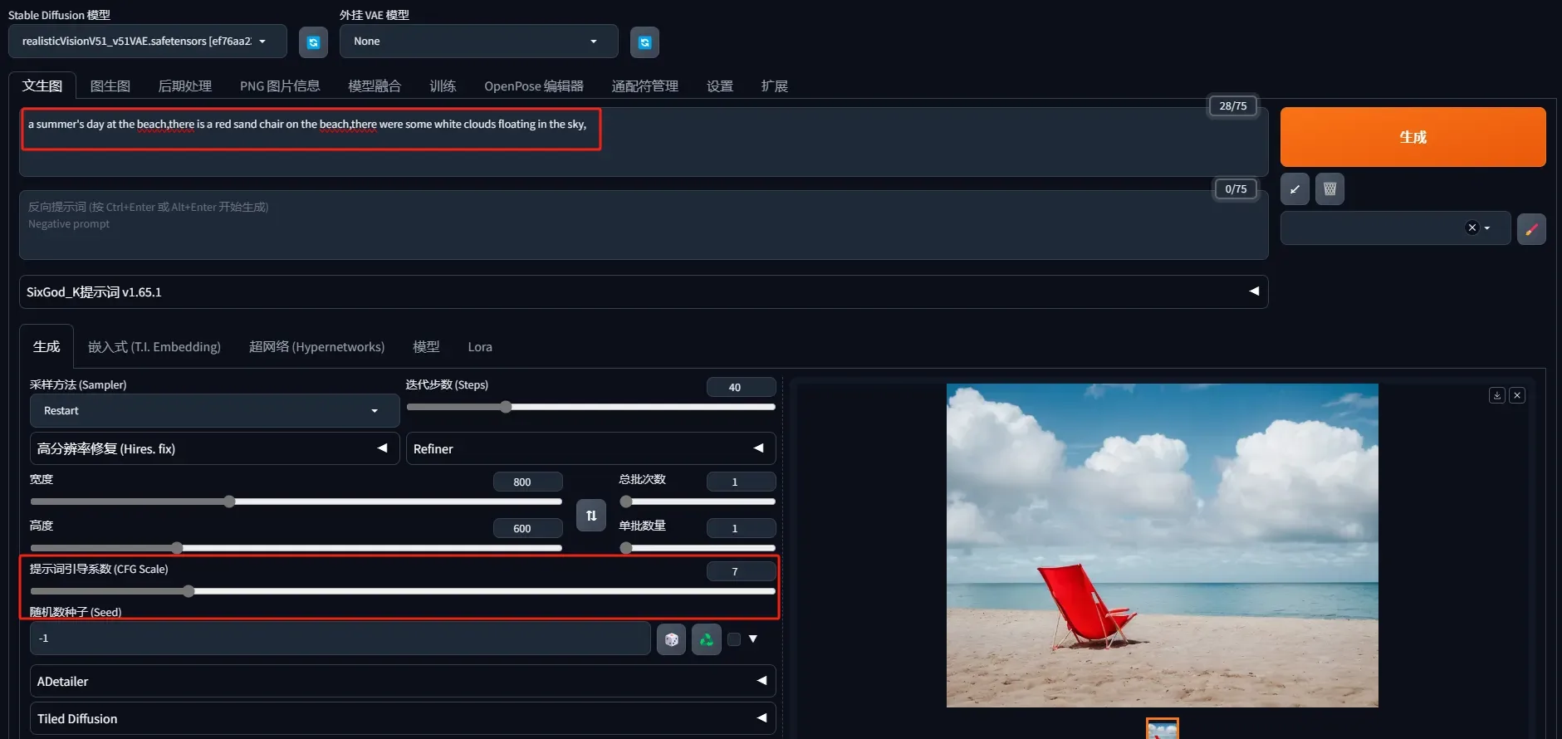Click the negative prompt text box
1562x739 pixels.
[x=644, y=225]
